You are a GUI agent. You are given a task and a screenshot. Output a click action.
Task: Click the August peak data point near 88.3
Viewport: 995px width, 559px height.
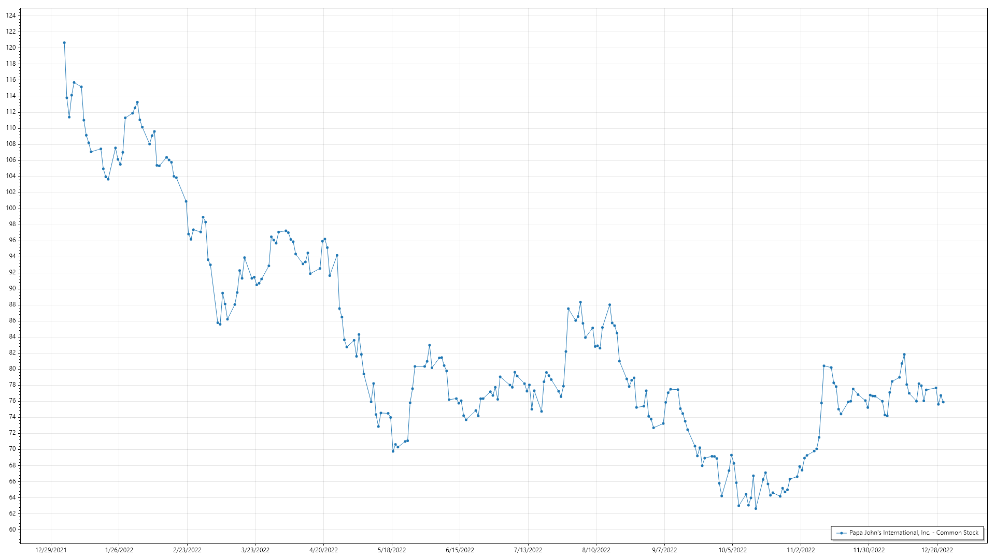[x=580, y=302]
